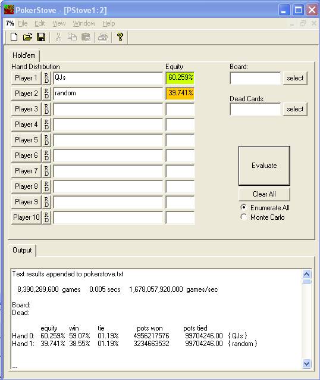Click the Copy toolbar icon
Screen dimensions: 320x380
[72, 37]
